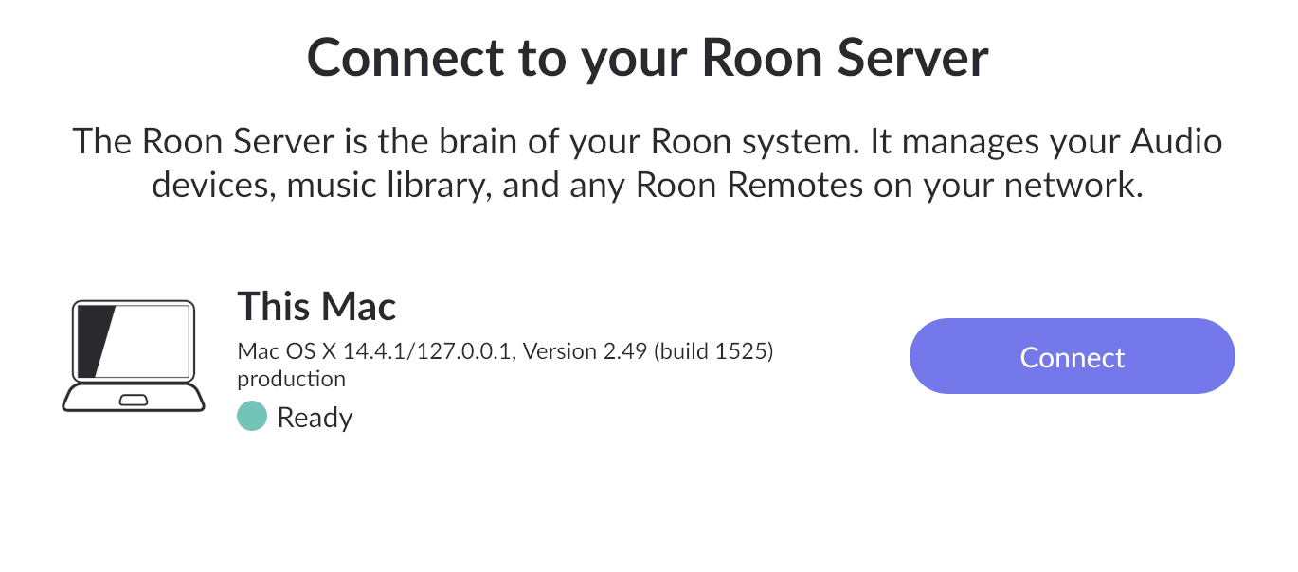The image size is (1298, 572).
Task: Connect to This Mac server
Action: coord(1072,356)
